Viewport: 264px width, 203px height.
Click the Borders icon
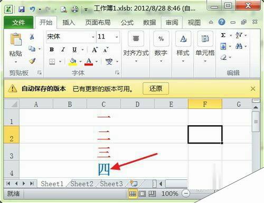click(x=52, y=62)
